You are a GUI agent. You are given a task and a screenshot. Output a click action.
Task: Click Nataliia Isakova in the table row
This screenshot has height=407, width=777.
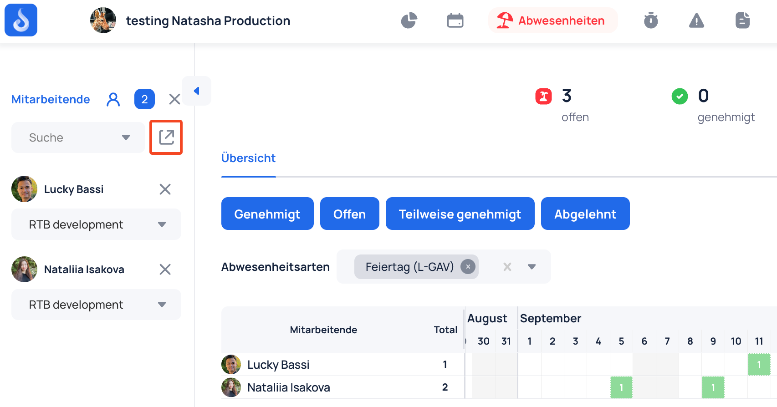(x=289, y=387)
